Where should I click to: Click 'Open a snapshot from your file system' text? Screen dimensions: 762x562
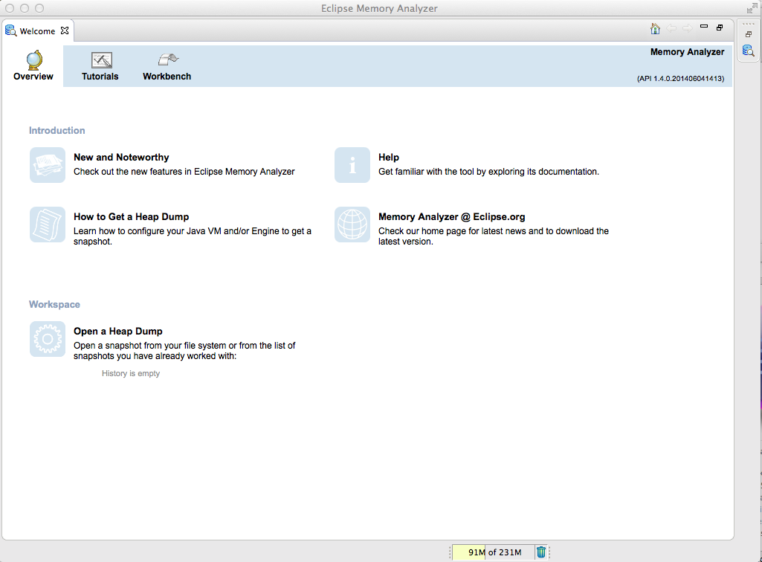point(184,351)
